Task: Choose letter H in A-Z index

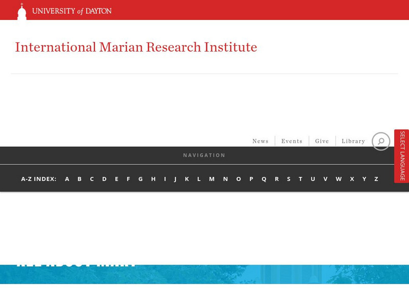Action: pyautogui.click(x=153, y=179)
